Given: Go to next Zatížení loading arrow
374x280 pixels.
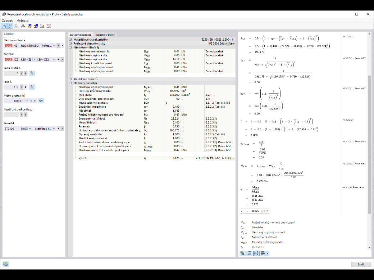Looking at the screenshot, I should click(x=62, y=60).
